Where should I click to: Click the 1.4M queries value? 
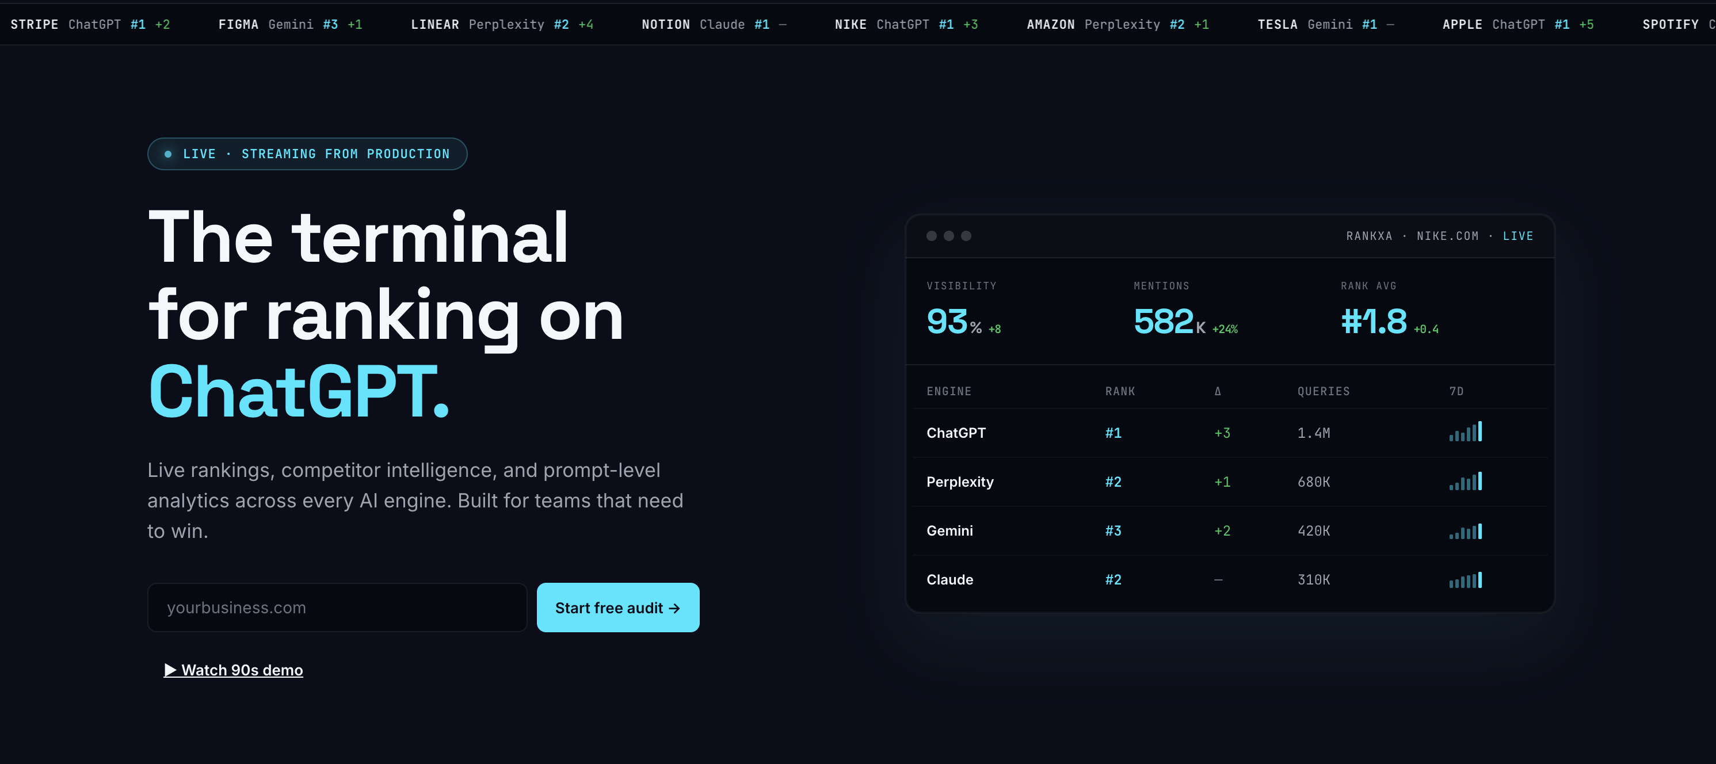point(1314,433)
